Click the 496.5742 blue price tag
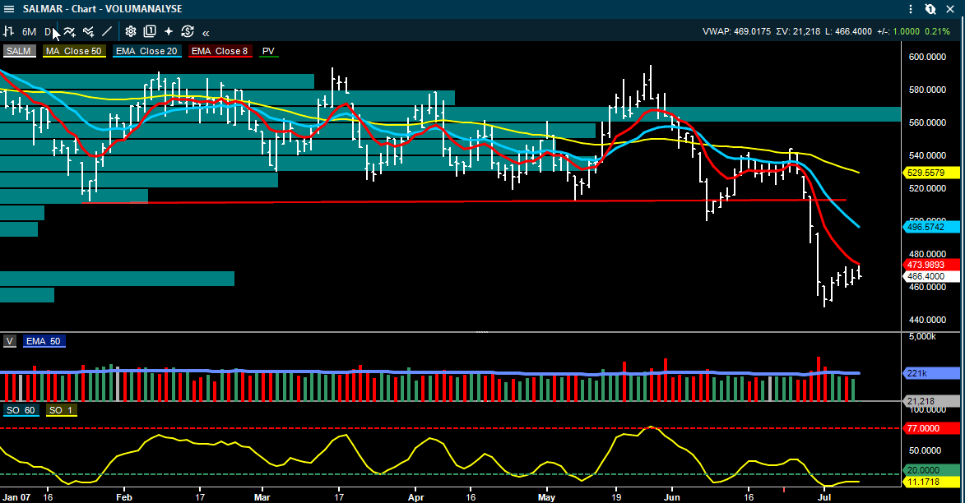The image size is (965, 503). (x=930, y=227)
